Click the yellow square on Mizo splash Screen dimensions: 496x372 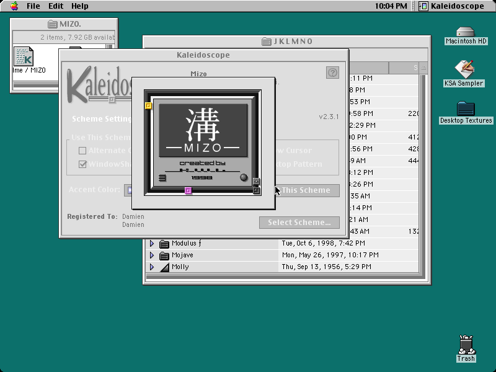tap(148, 105)
